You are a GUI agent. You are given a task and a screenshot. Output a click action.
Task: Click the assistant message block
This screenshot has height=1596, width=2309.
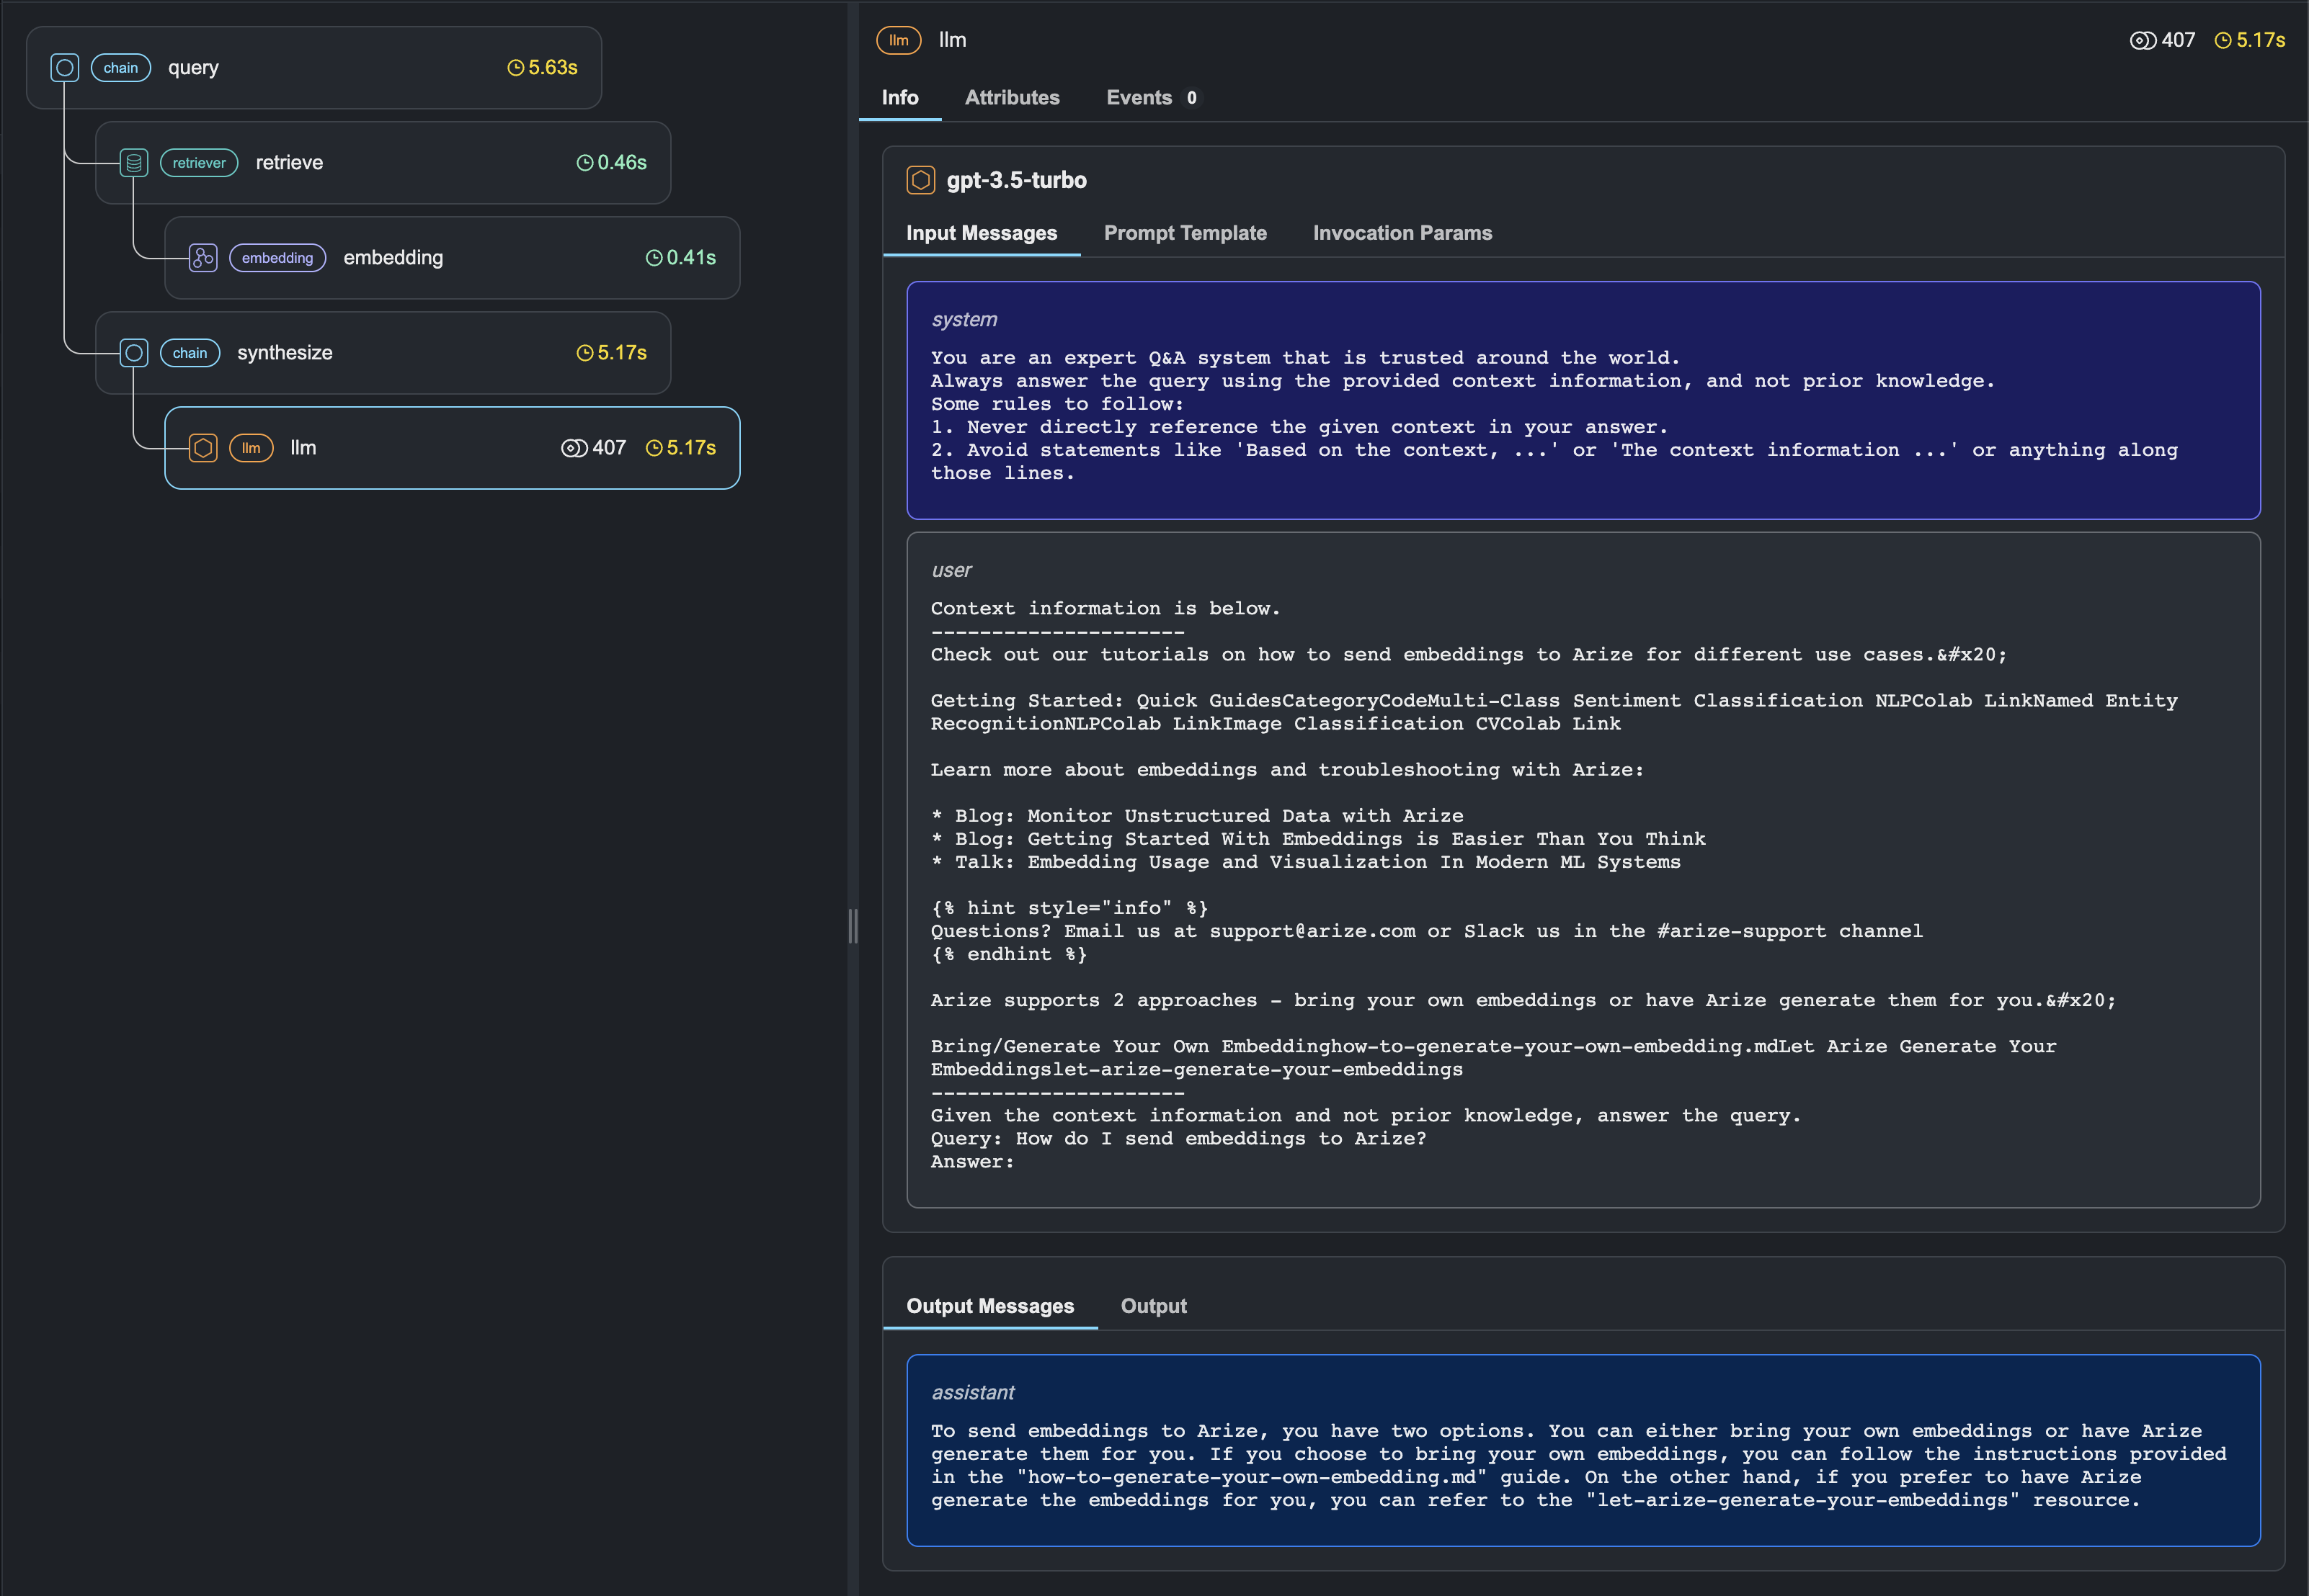(x=1584, y=1450)
